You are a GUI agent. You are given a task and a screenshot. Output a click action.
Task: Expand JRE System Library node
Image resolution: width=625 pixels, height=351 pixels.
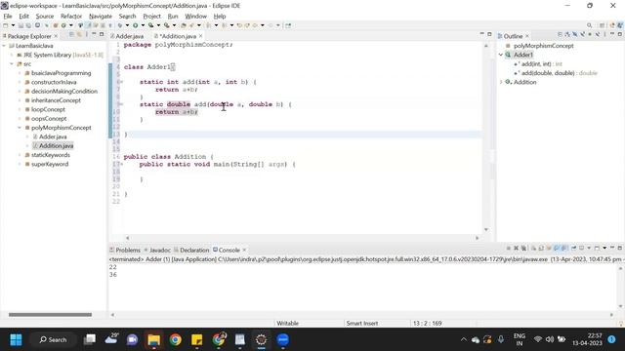(12, 55)
